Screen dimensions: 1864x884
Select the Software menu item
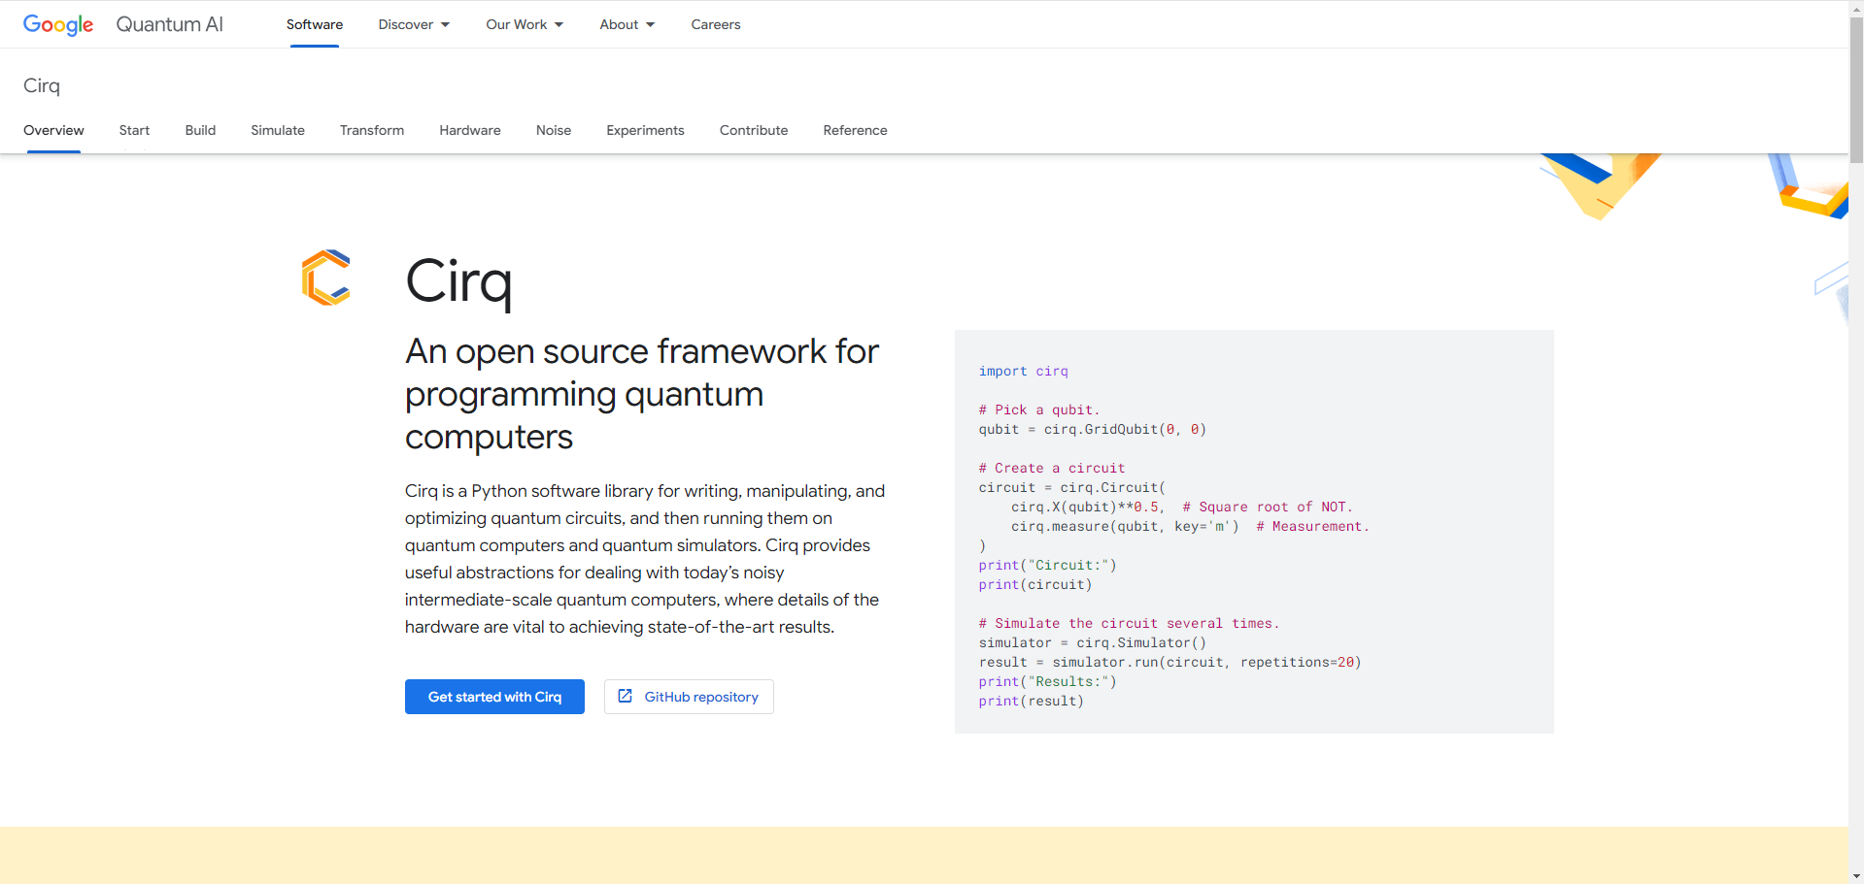315,24
